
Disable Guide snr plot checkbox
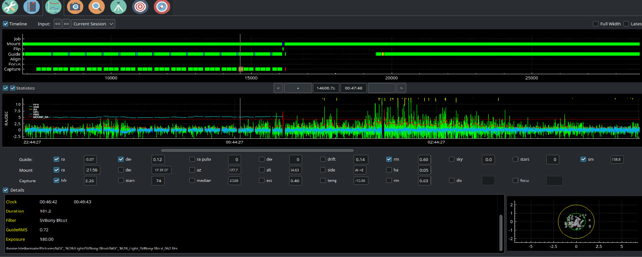(x=583, y=159)
